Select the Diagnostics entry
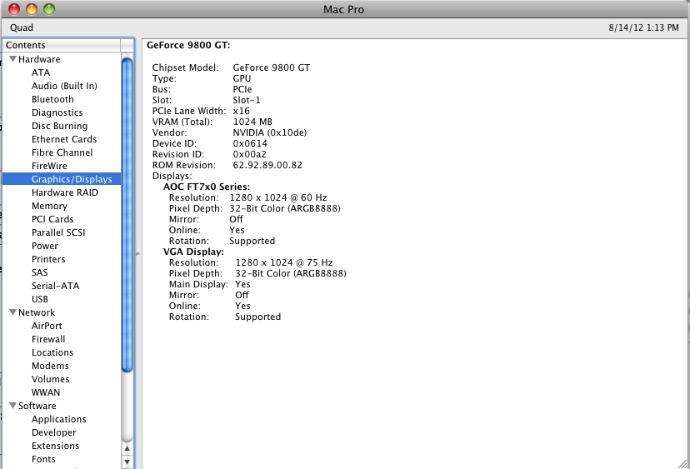 [x=57, y=112]
